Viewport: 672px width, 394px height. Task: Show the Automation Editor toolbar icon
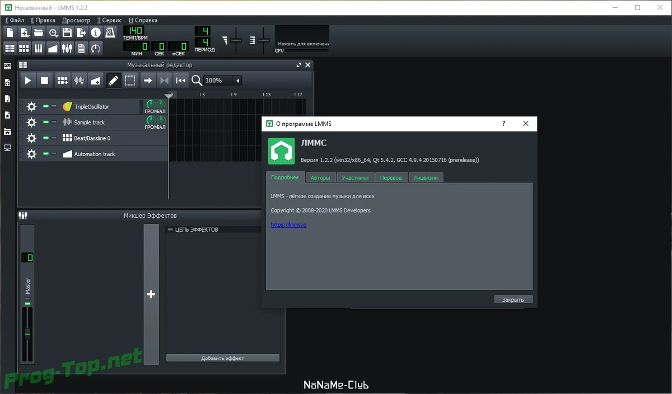click(53, 48)
